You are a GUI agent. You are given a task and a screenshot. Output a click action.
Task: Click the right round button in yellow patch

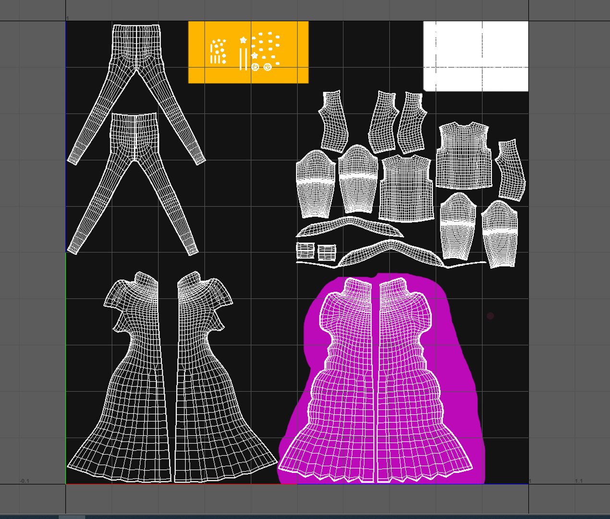click(x=268, y=67)
